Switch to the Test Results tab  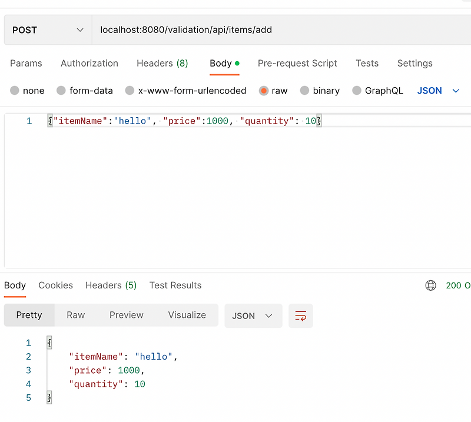click(x=175, y=285)
